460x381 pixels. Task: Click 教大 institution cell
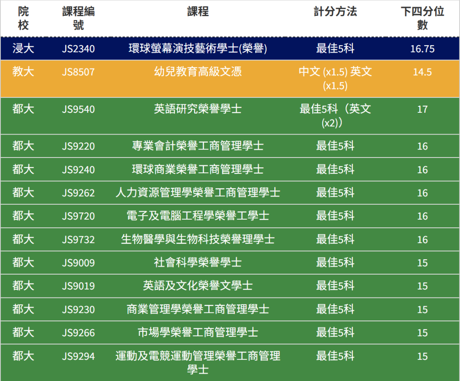point(23,72)
